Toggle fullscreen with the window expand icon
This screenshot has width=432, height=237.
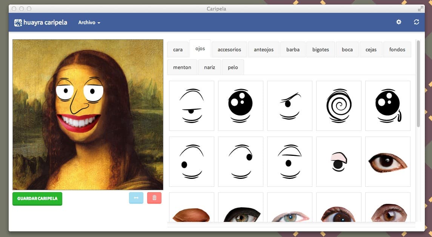click(x=420, y=9)
